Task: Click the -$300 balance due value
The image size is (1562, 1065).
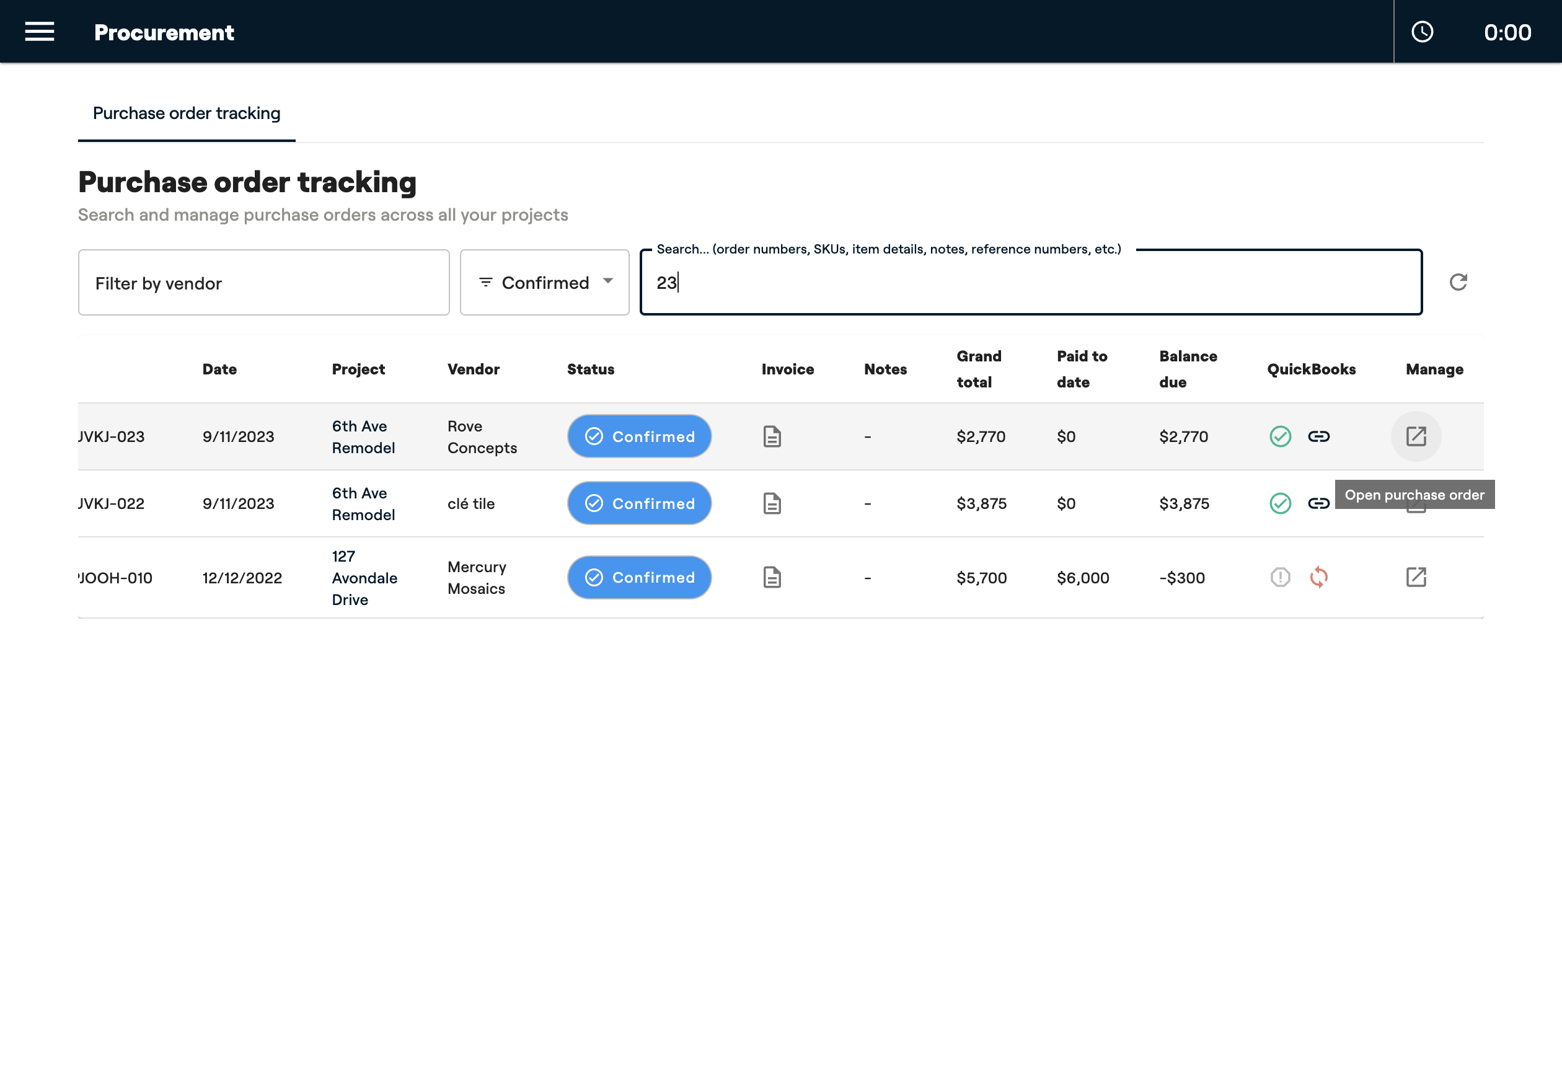Action: point(1182,578)
